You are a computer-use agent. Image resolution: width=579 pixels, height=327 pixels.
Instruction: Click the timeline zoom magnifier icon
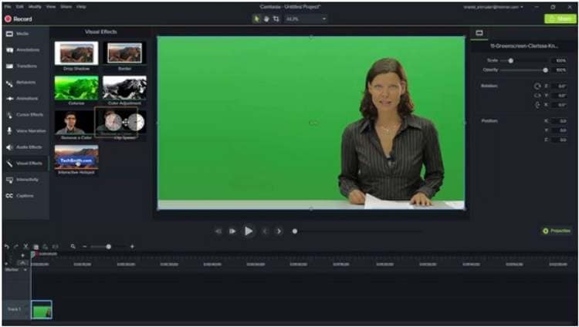coord(73,247)
